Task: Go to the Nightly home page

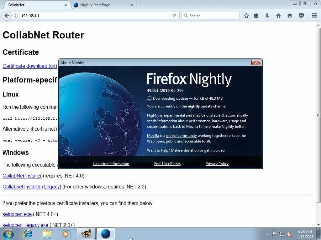Action: coord(278,16)
